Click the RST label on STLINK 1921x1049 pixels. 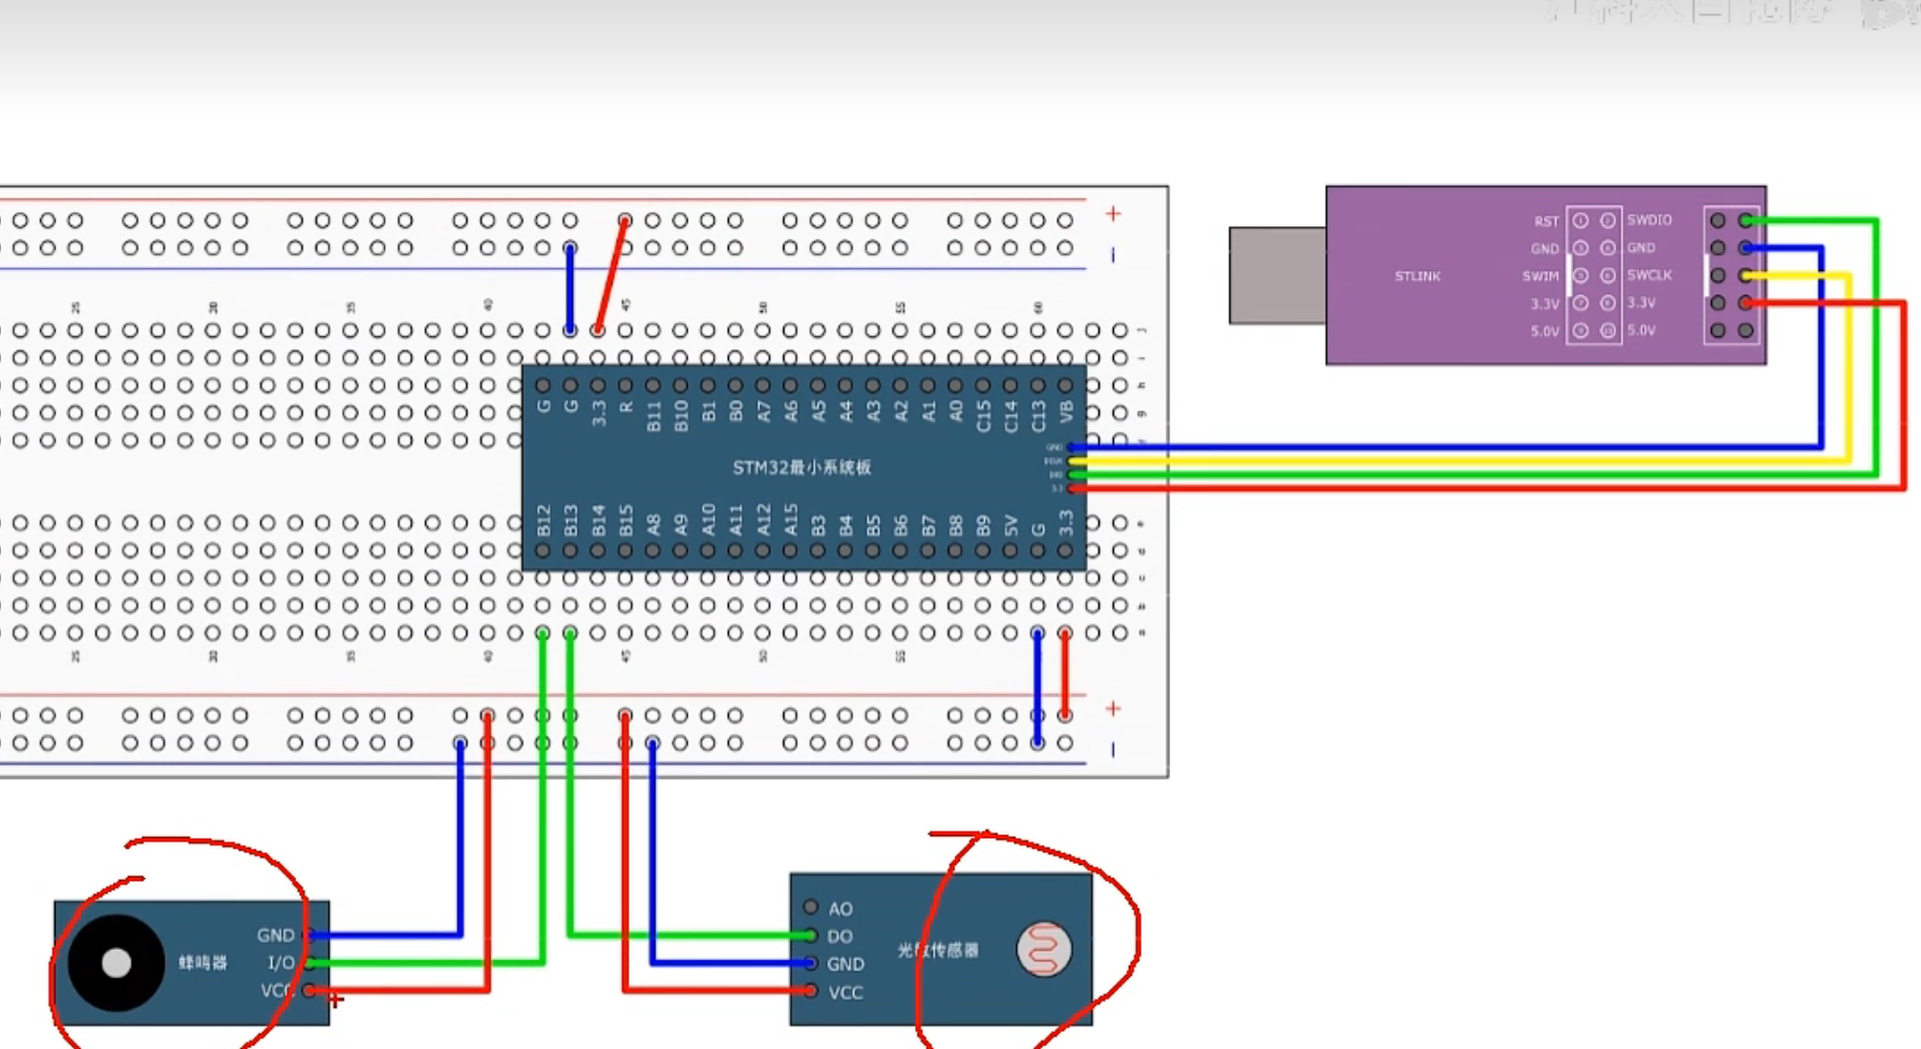point(1546,220)
